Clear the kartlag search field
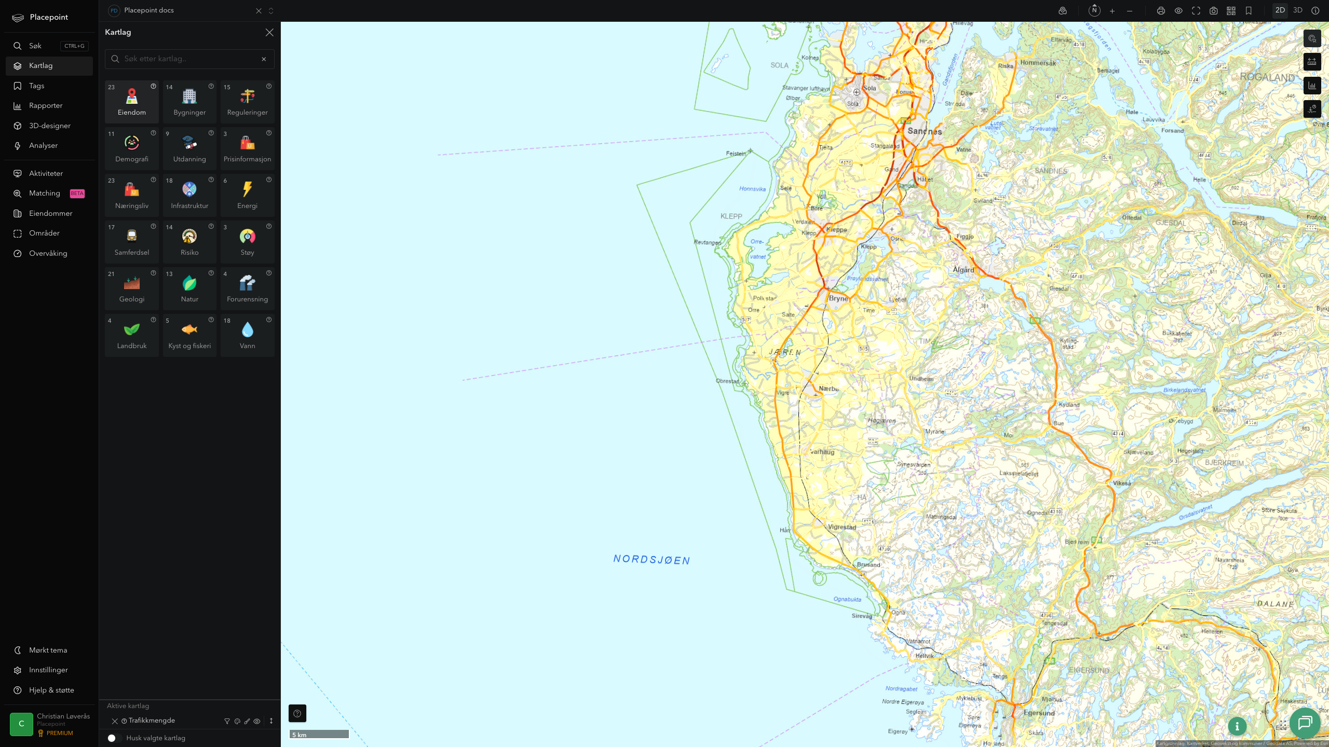Screen dimensions: 1329x747 264,59
